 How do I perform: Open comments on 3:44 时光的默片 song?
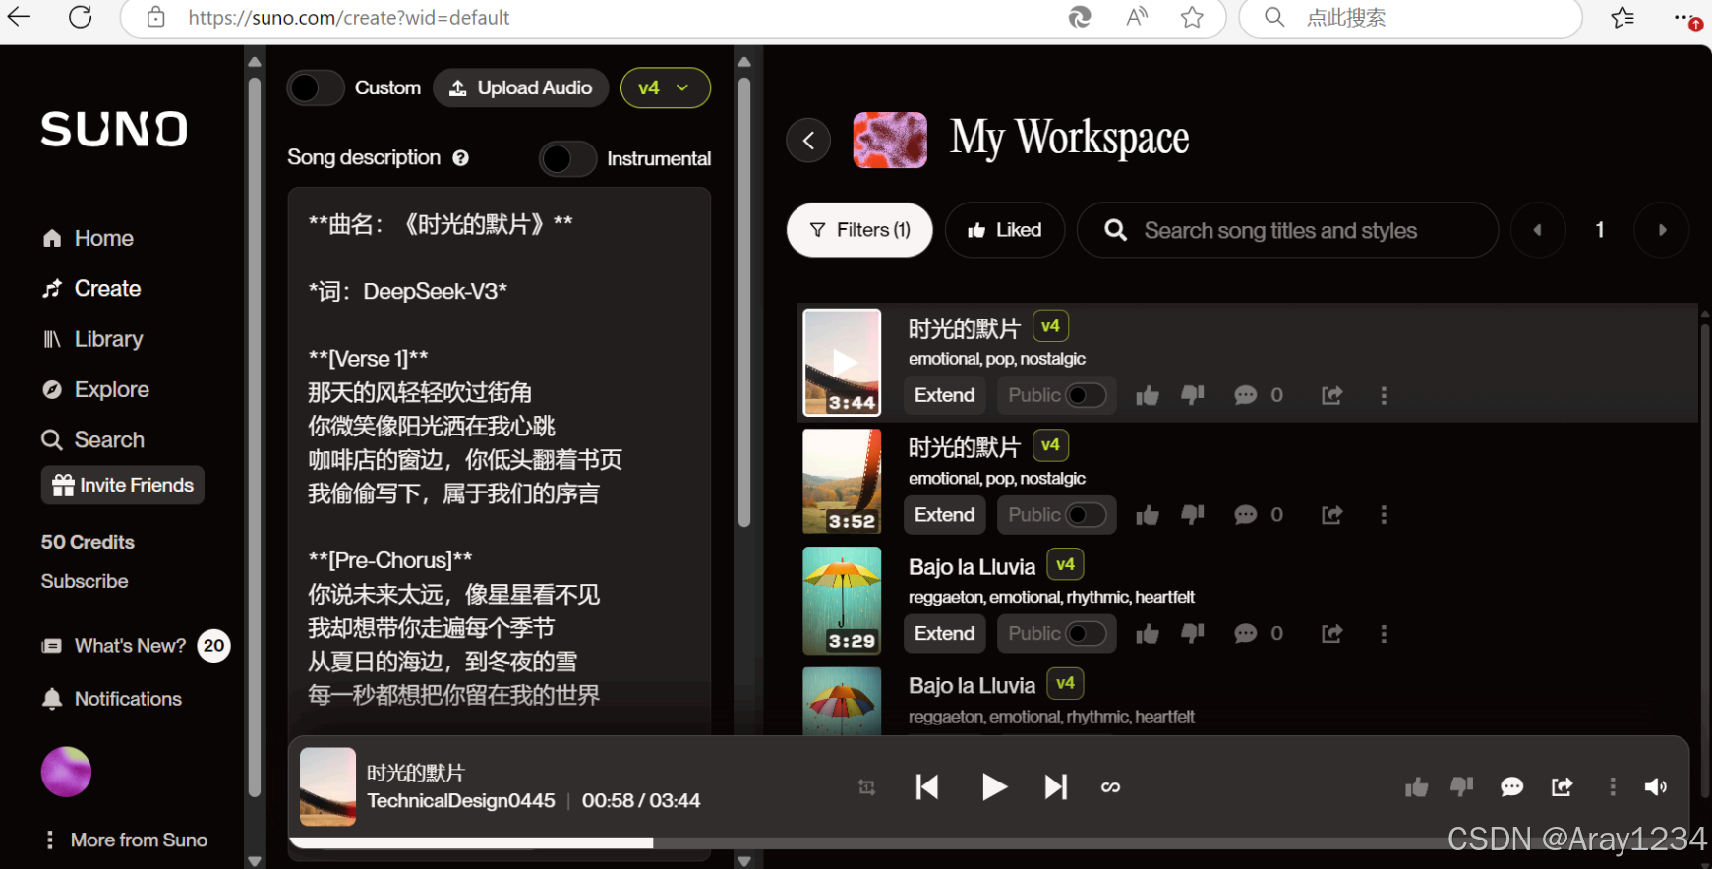[x=1246, y=395]
